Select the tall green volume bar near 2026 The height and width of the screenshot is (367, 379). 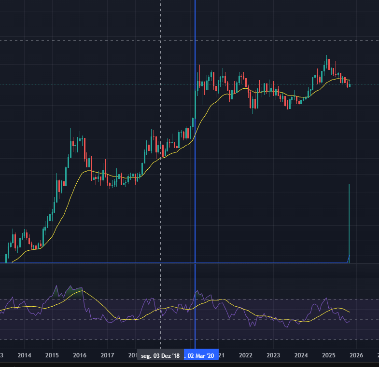coord(349,223)
